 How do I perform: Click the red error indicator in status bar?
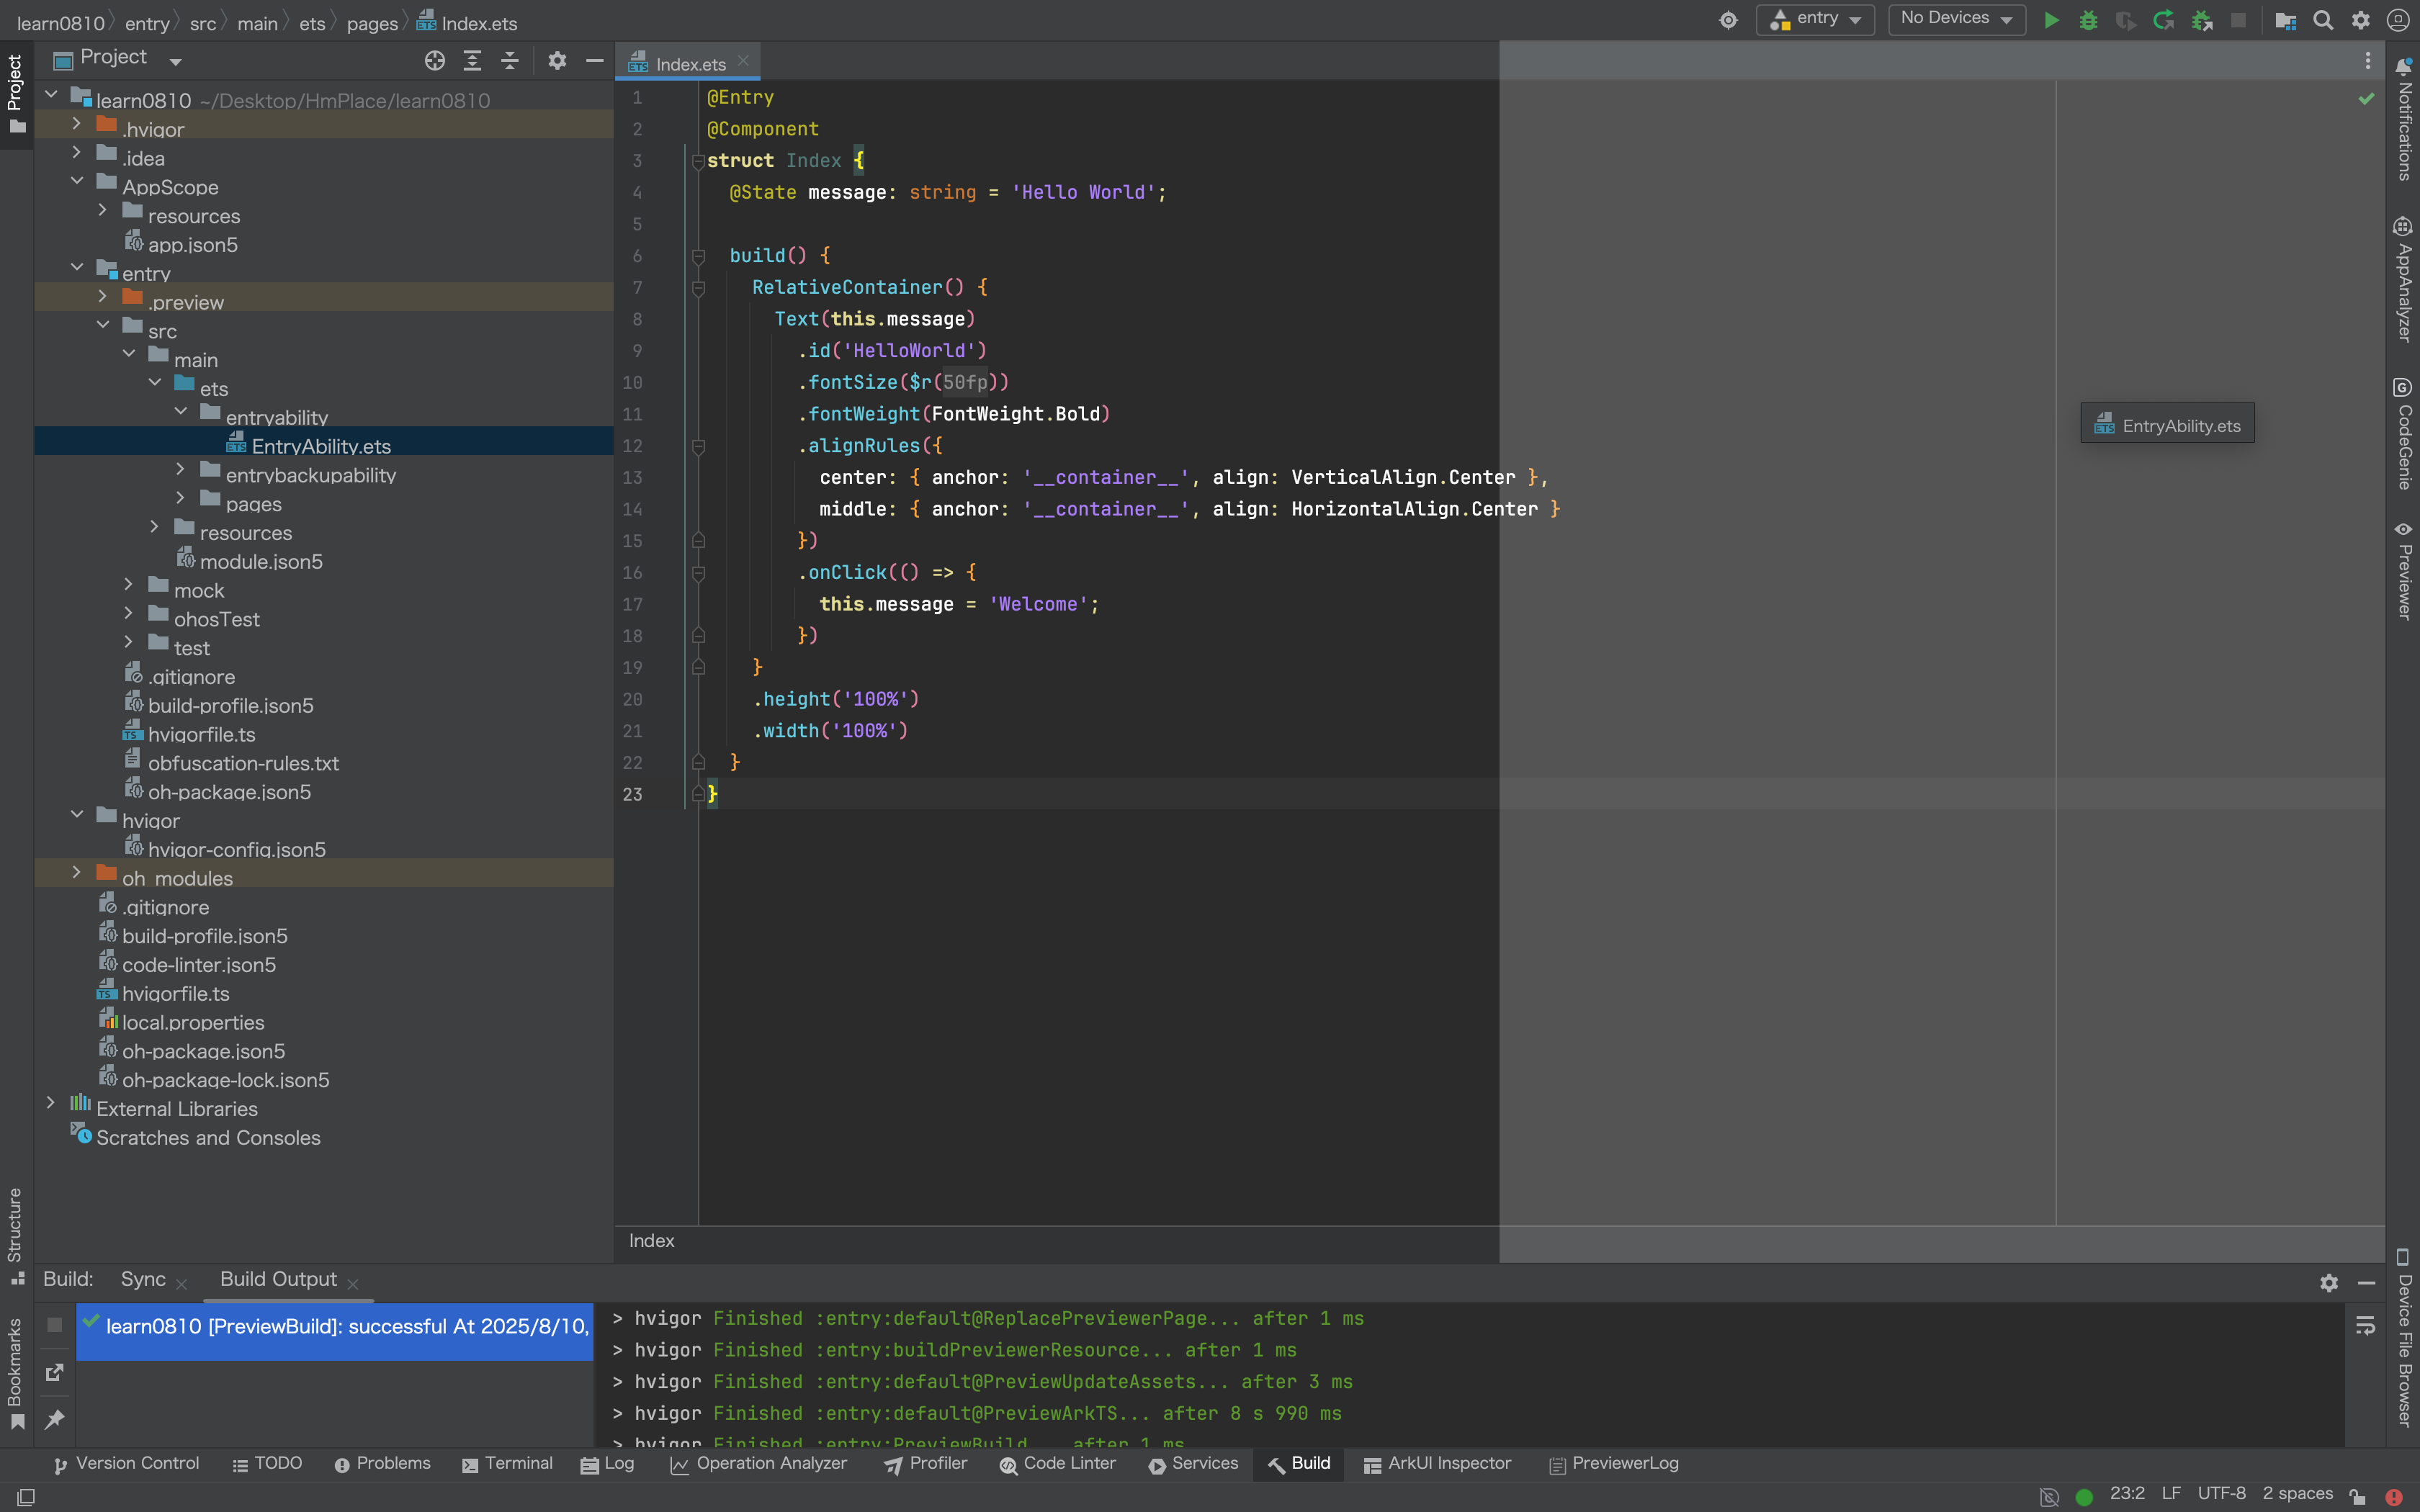click(x=2393, y=1496)
